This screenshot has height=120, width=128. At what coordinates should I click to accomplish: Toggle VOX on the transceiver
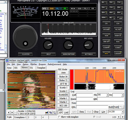coord(106,35)
